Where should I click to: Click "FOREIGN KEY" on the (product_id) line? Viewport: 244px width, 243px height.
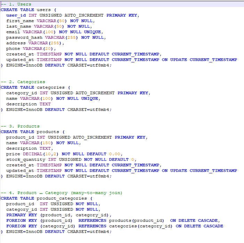22,221
